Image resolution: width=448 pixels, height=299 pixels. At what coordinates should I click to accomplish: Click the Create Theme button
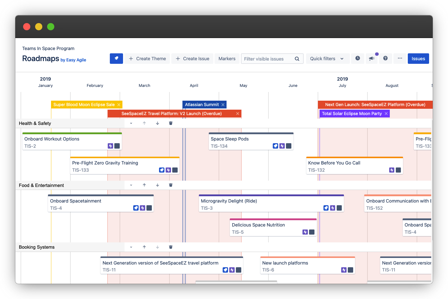(147, 58)
